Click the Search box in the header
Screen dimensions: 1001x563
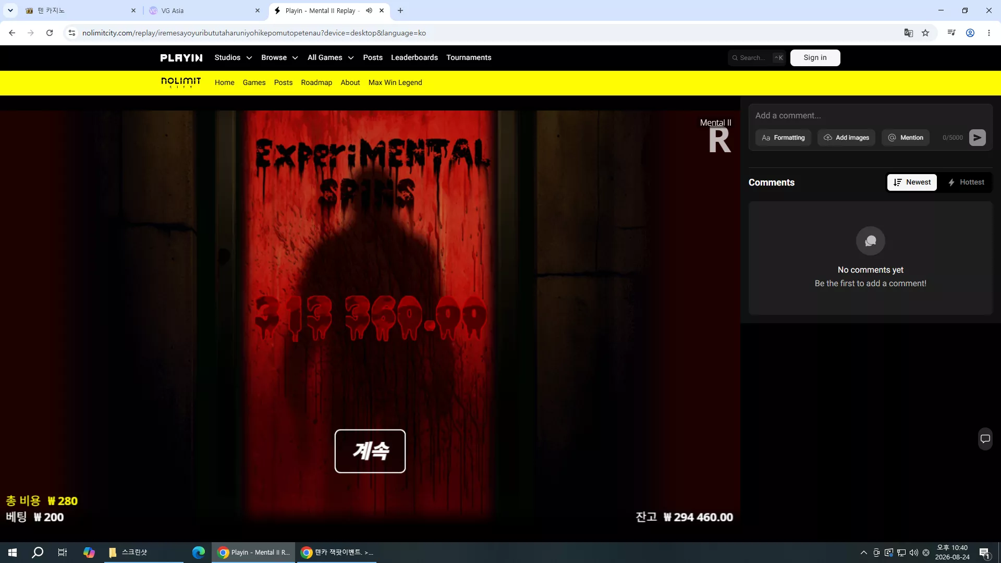[x=757, y=58]
